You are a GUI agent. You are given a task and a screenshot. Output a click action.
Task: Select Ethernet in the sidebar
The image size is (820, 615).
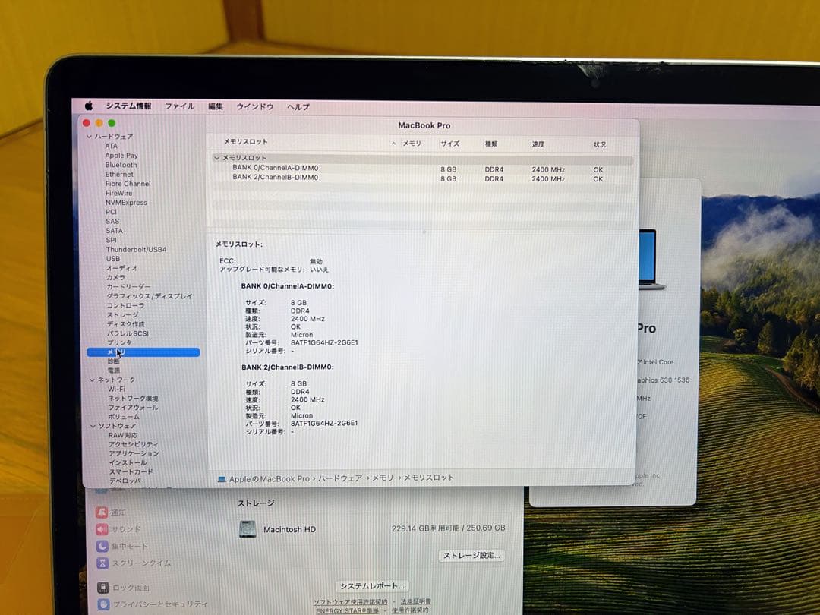119,174
